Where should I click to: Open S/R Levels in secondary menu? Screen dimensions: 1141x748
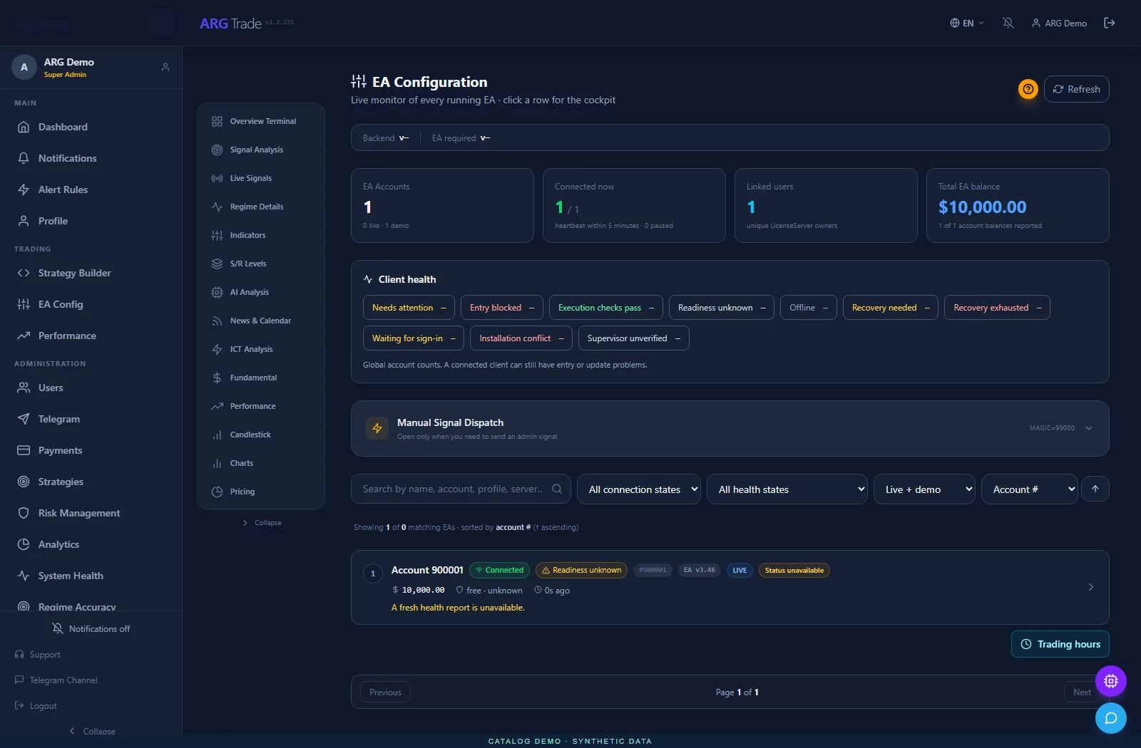[260, 264]
